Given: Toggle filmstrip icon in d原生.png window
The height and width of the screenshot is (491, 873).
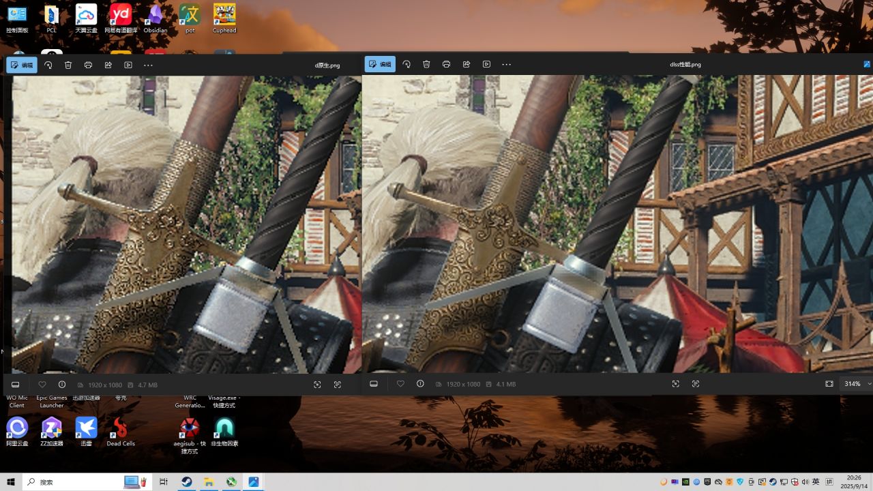Looking at the screenshot, I should pyautogui.click(x=16, y=385).
